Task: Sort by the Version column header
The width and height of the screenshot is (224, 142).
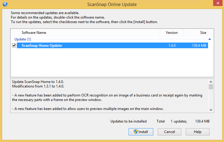Action: click(x=172, y=33)
